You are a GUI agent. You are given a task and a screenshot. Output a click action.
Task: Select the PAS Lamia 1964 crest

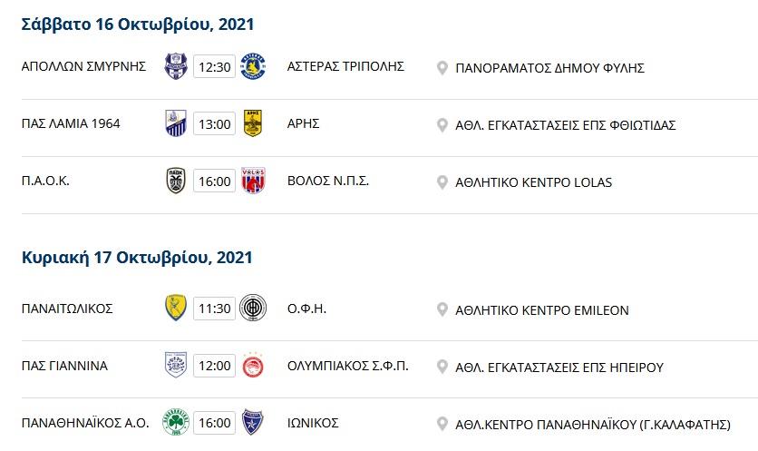coord(176,123)
